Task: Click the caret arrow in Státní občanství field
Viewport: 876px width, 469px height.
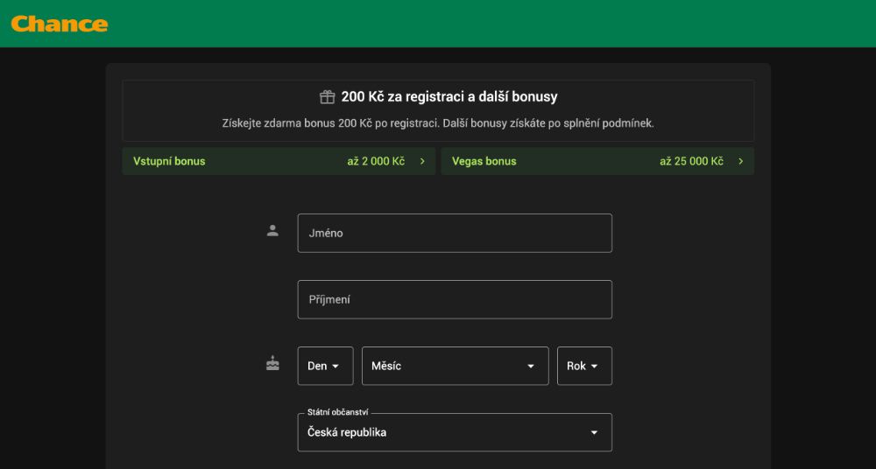Action: point(594,432)
